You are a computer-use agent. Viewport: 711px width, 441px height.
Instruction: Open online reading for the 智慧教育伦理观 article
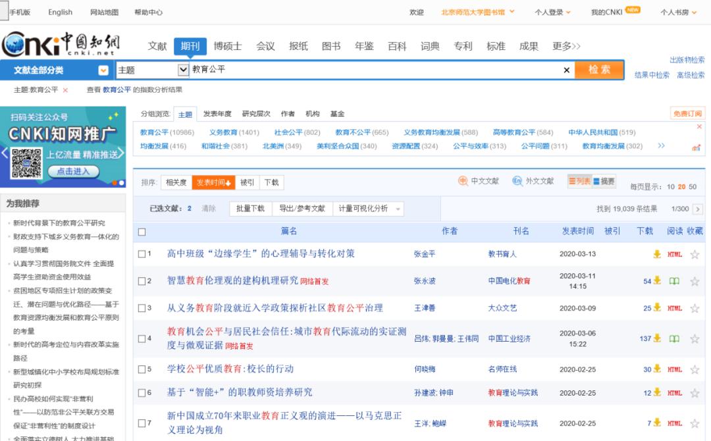[673, 280]
